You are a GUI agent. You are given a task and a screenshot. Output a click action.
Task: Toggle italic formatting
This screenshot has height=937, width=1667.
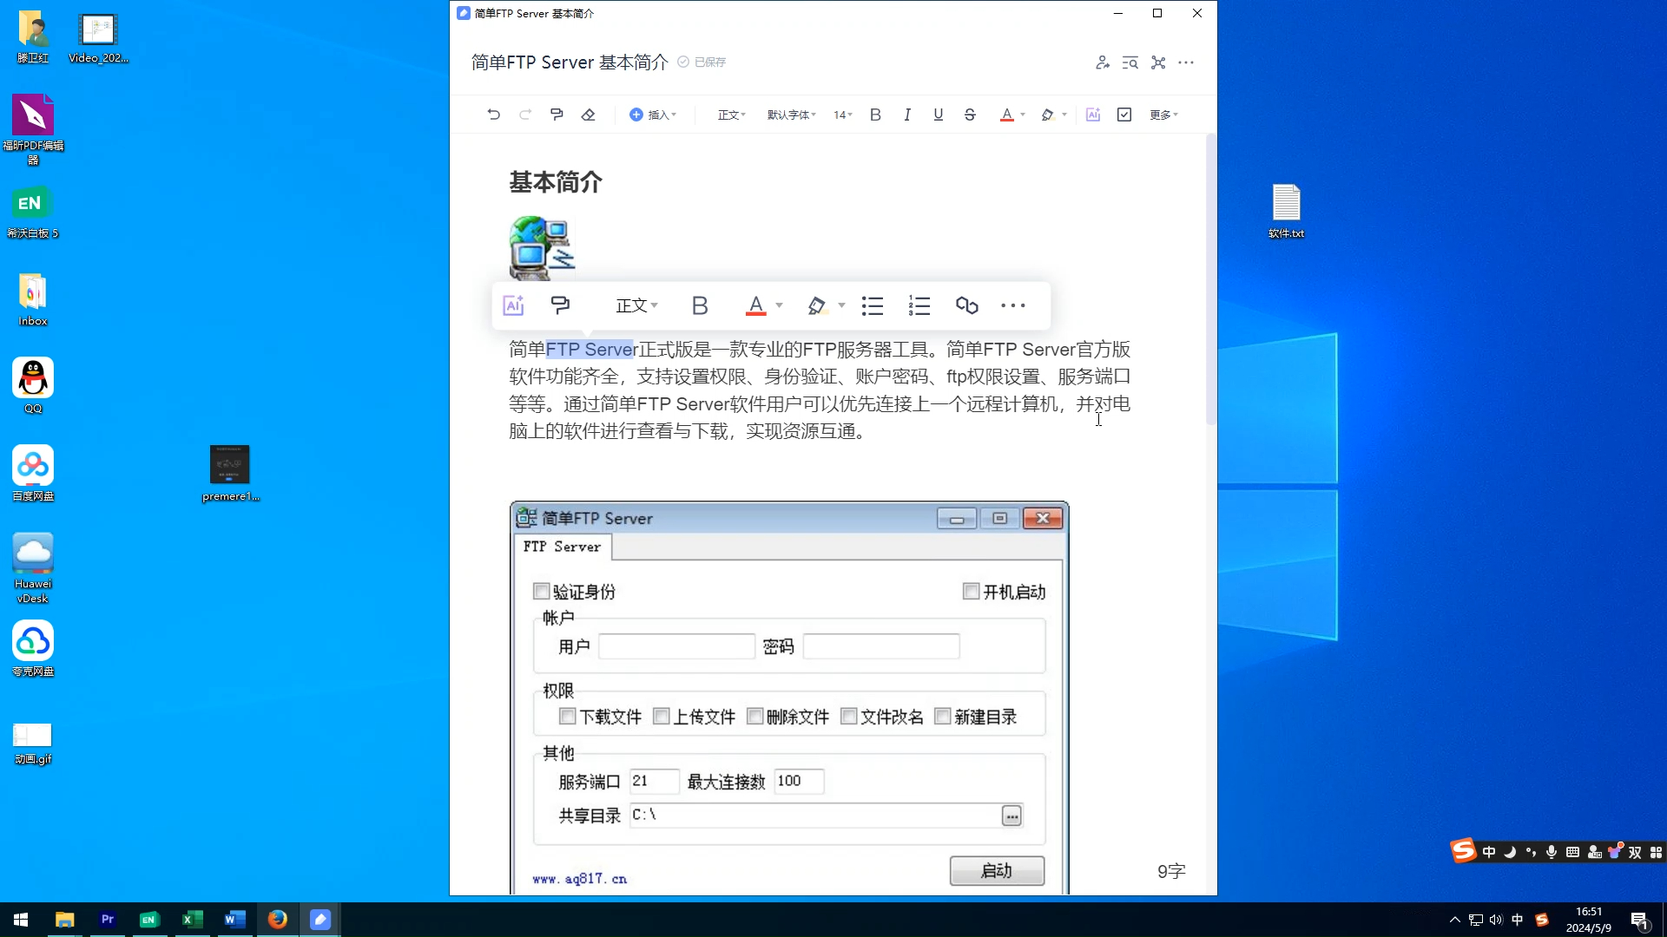tap(907, 115)
